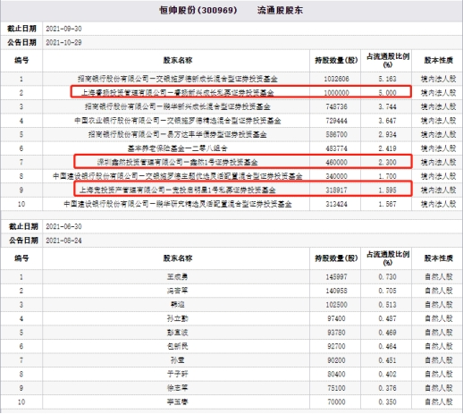Click 股本性质 header in the top table
This screenshot has width=463, height=414.
tap(438, 60)
